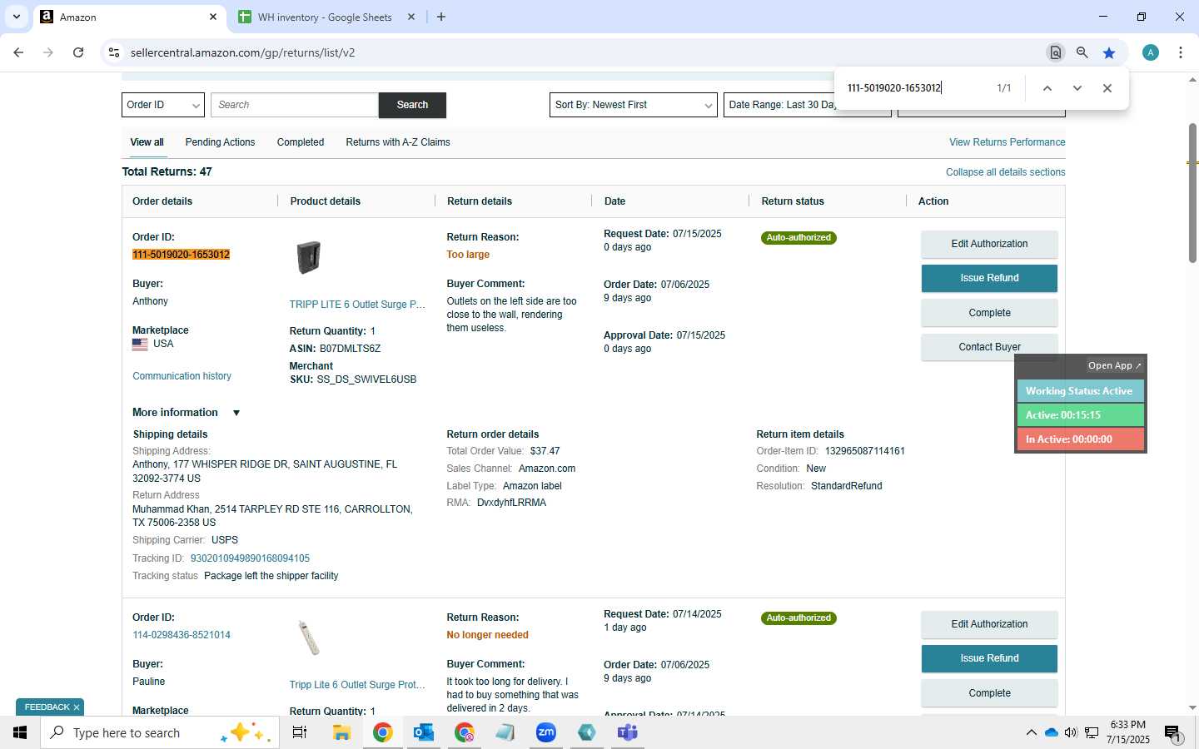Open the Order ID search type dropdown
1199x749 pixels.
coord(163,105)
